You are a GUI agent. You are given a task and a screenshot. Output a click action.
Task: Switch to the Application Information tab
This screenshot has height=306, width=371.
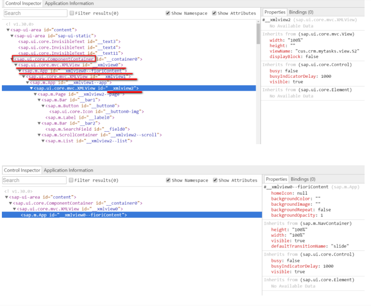pos(69,3)
